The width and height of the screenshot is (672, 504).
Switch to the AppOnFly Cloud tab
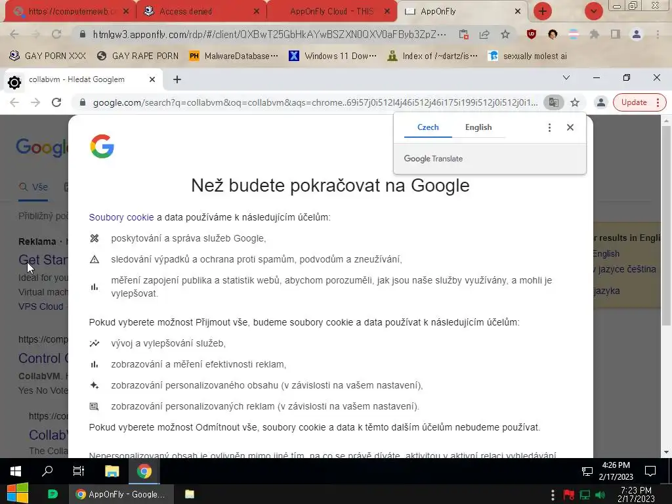click(331, 11)
